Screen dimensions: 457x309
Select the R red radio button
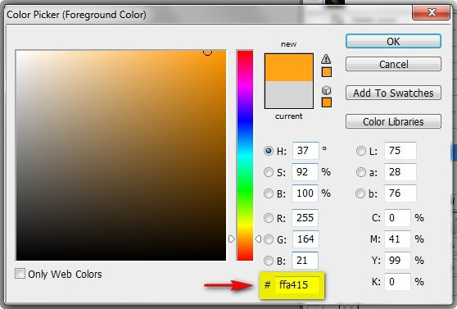pos(269,218)
